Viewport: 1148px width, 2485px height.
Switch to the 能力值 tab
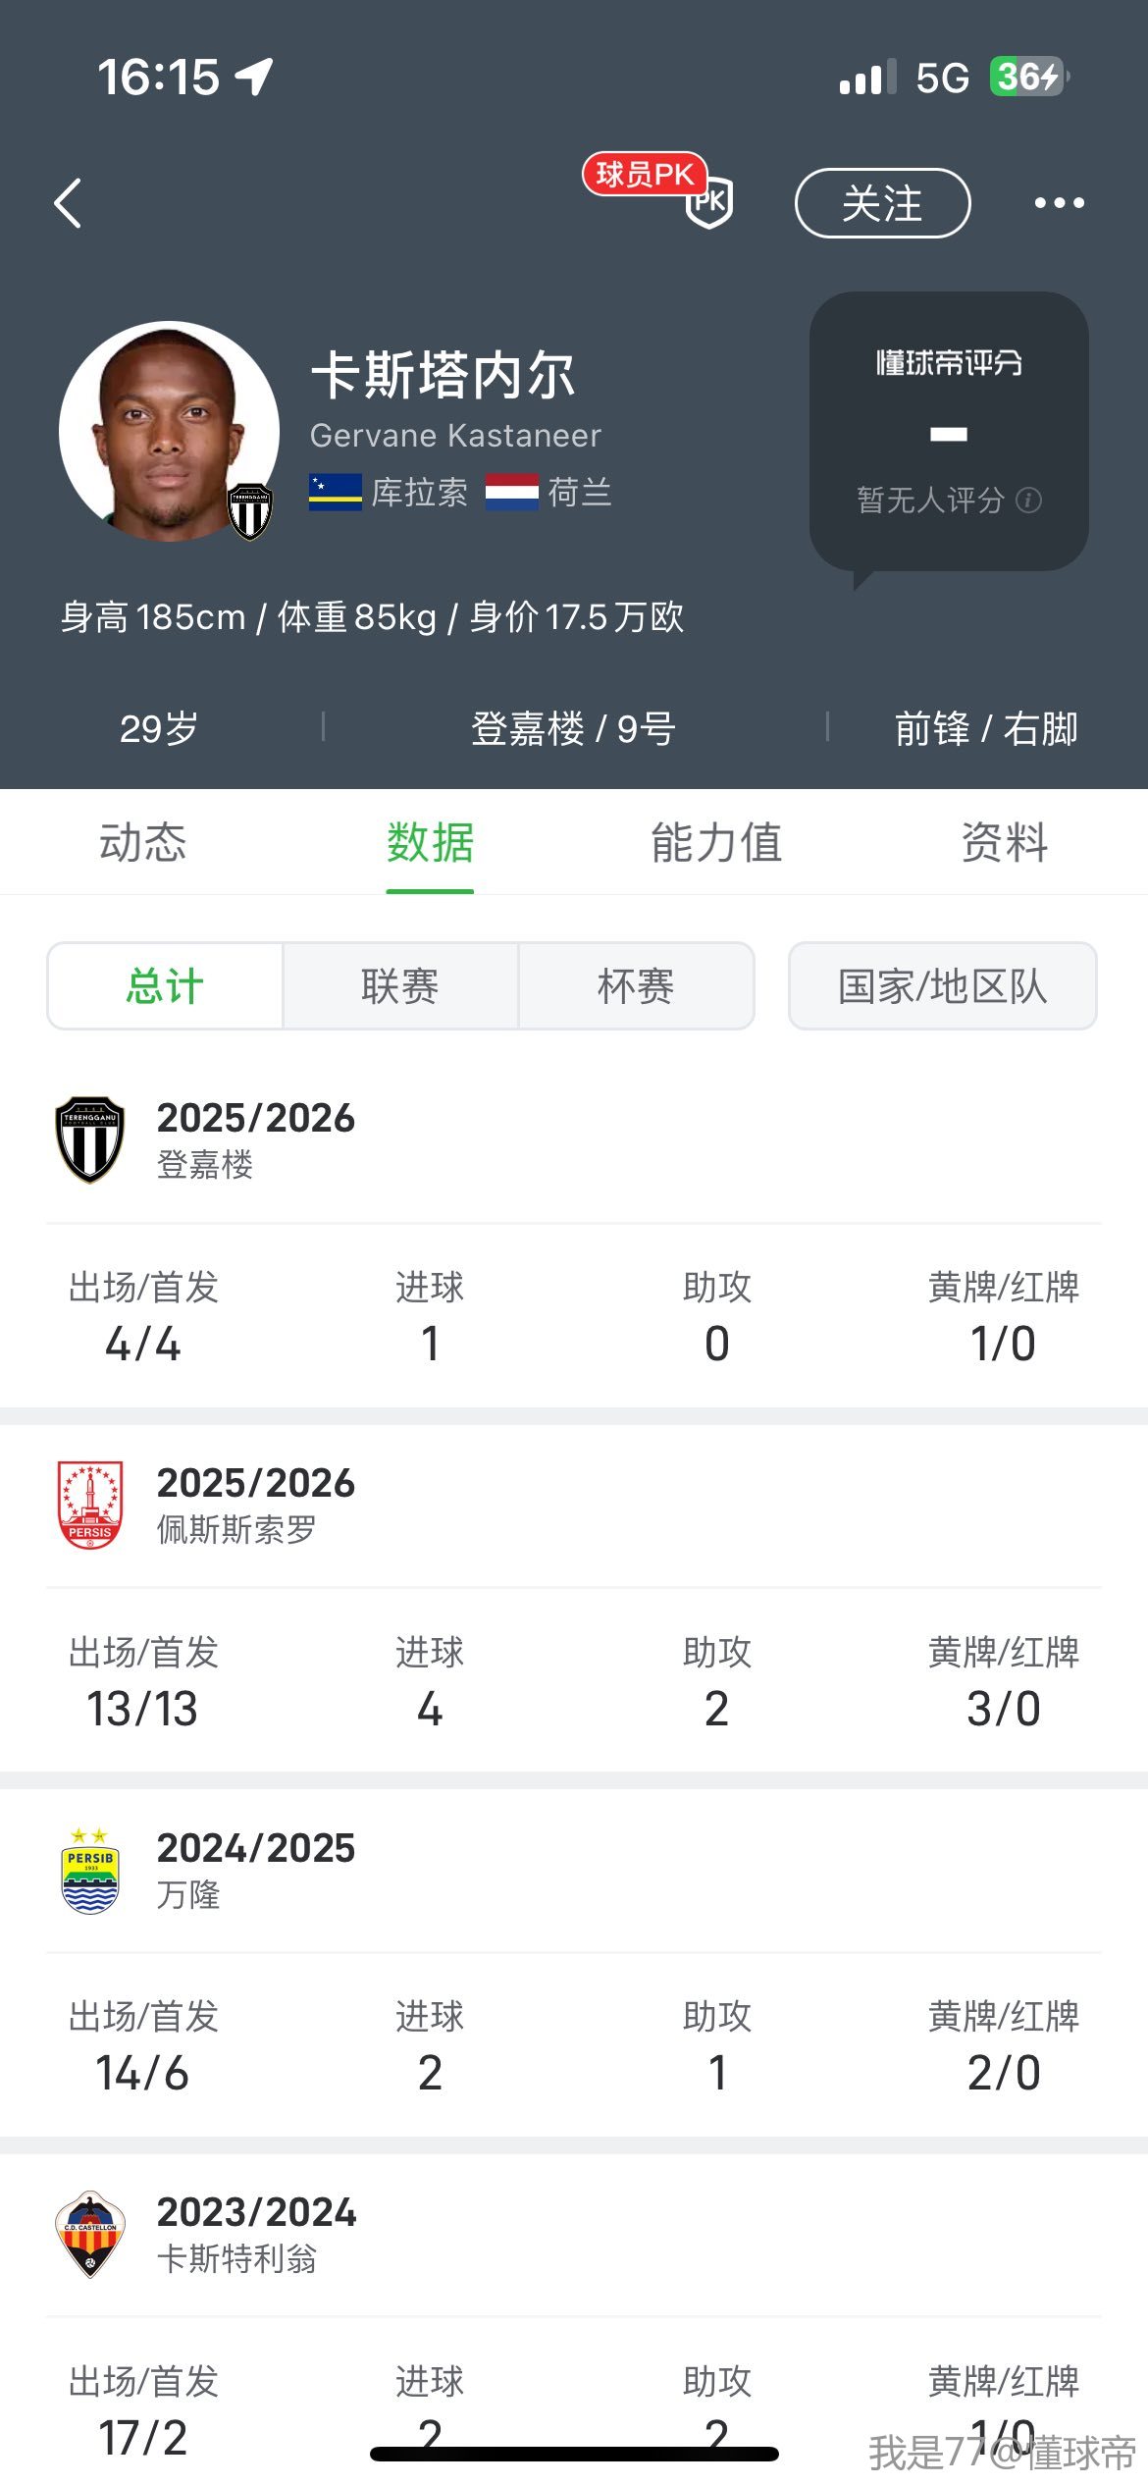(716, 842)
